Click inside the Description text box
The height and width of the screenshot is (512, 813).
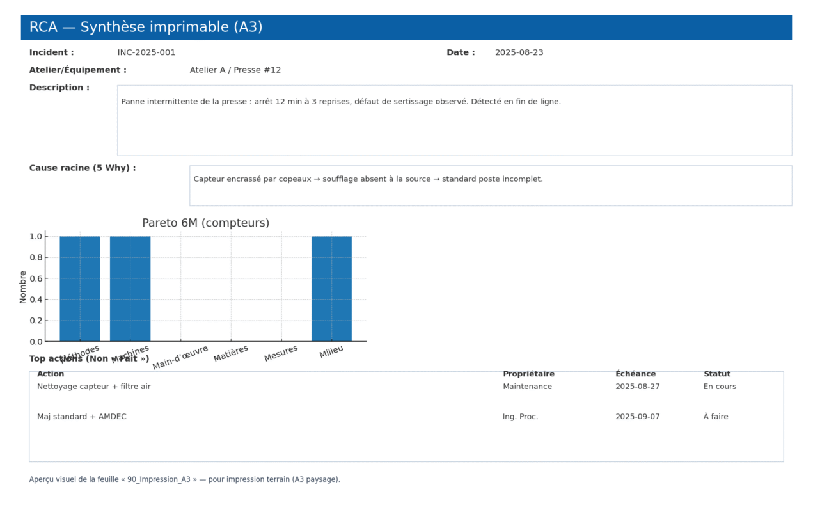pyautogui.click(x=454, y=120)
